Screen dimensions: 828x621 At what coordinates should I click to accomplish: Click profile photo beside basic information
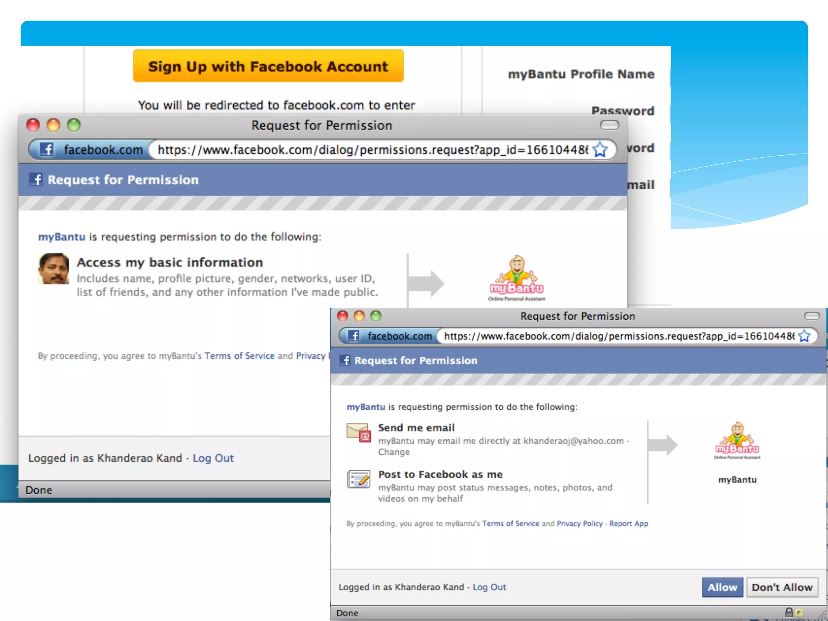[53, 269]
